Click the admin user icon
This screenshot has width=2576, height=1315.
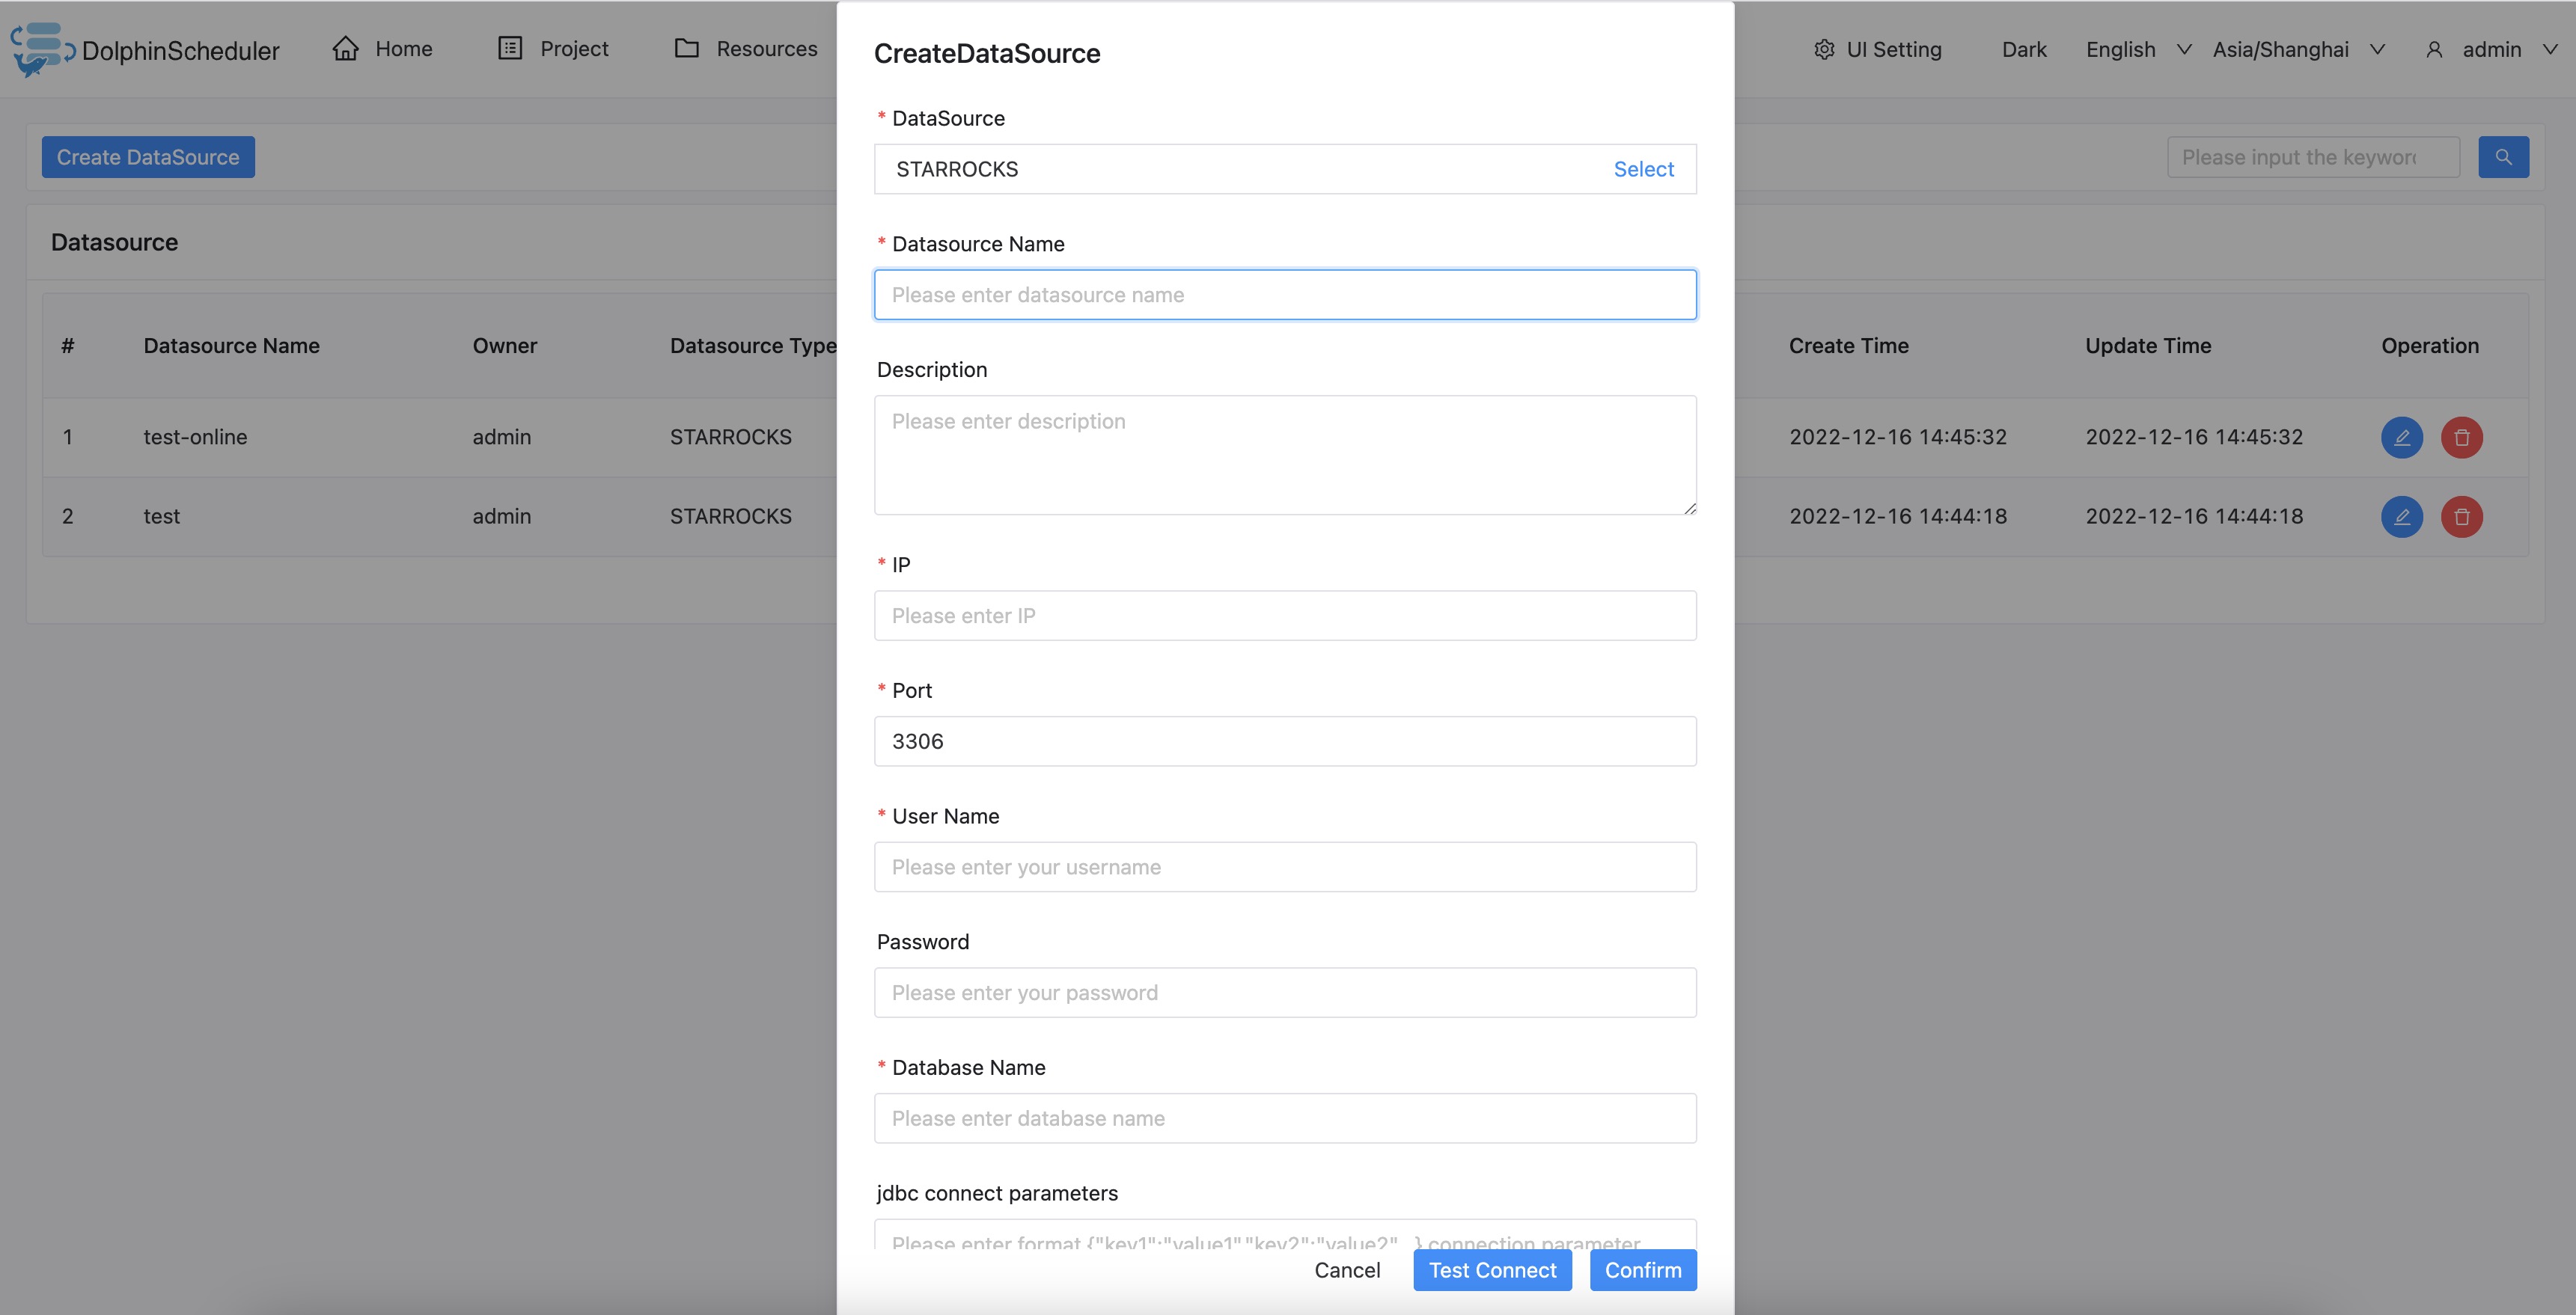[2434, 50]
